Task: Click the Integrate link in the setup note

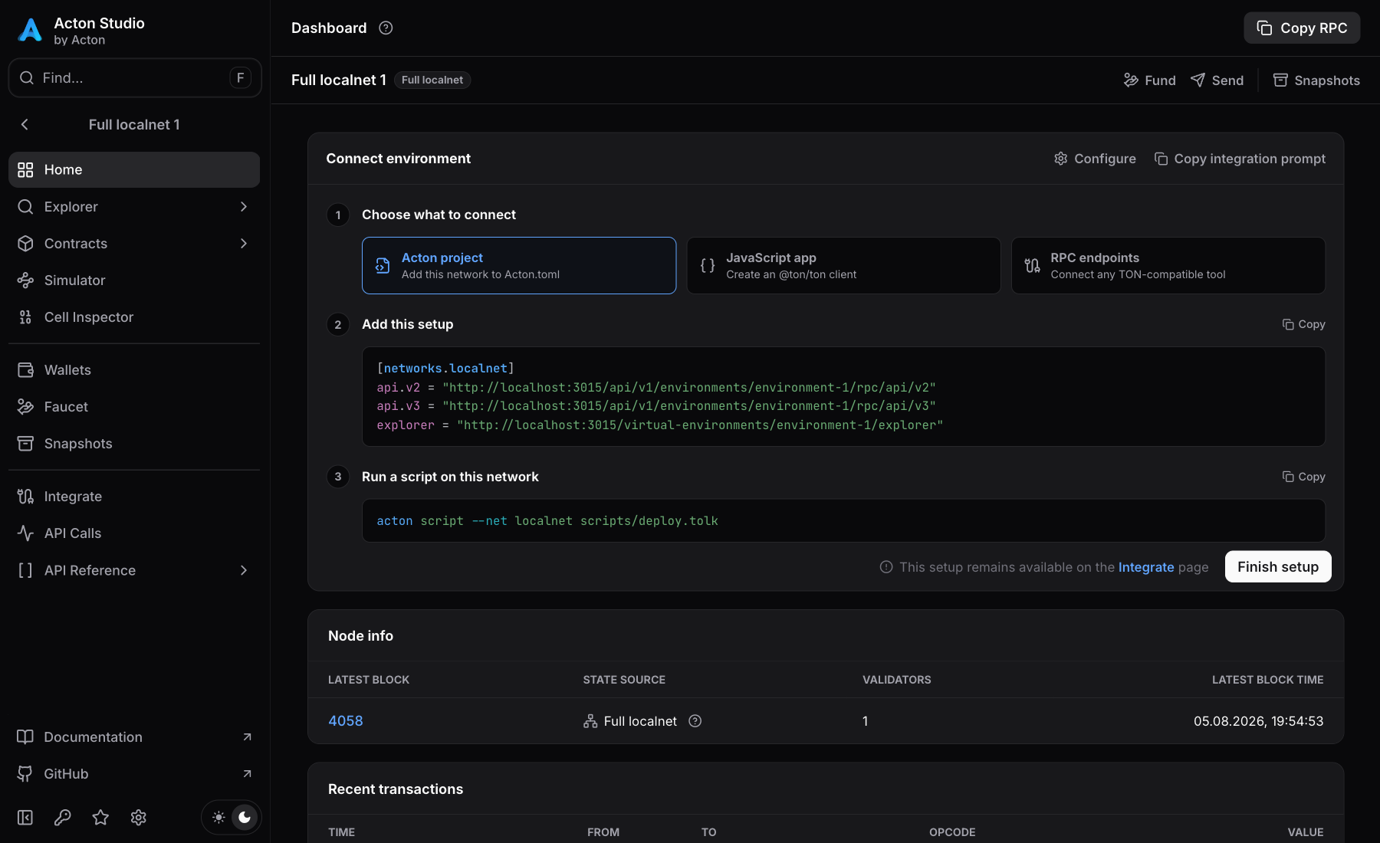Action: click(x=1146, y=567)
